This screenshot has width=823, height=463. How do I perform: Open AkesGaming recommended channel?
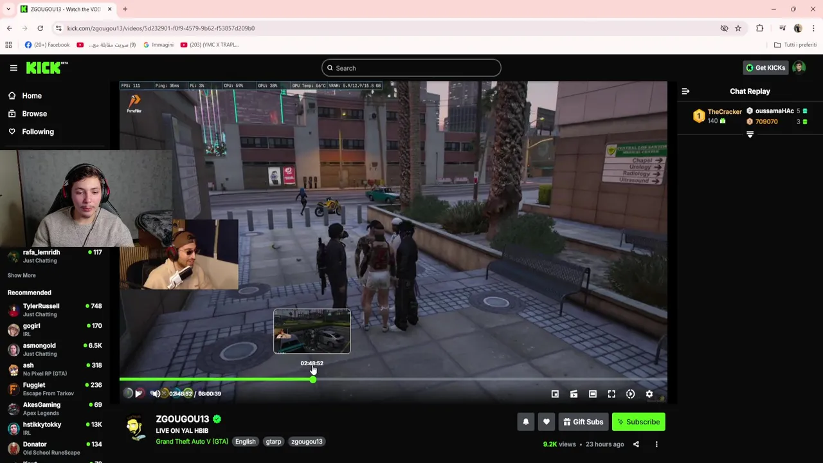[x=55, y=408]
